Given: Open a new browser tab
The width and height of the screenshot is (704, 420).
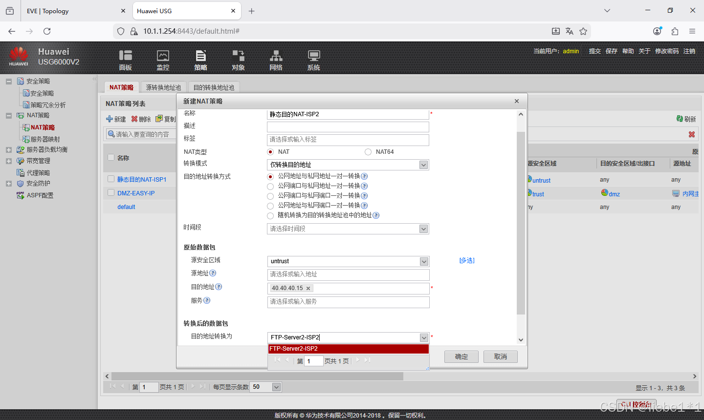Looking at the screenshot, I should [x=251, y=11].
